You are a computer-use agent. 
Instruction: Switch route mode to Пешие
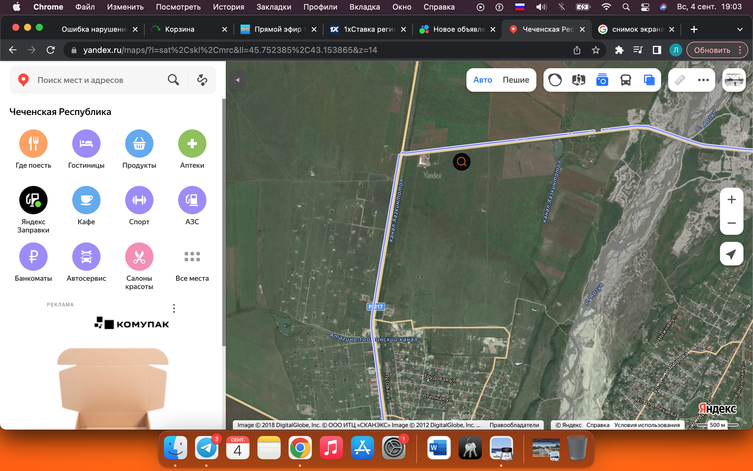click(x=516, y=80)
